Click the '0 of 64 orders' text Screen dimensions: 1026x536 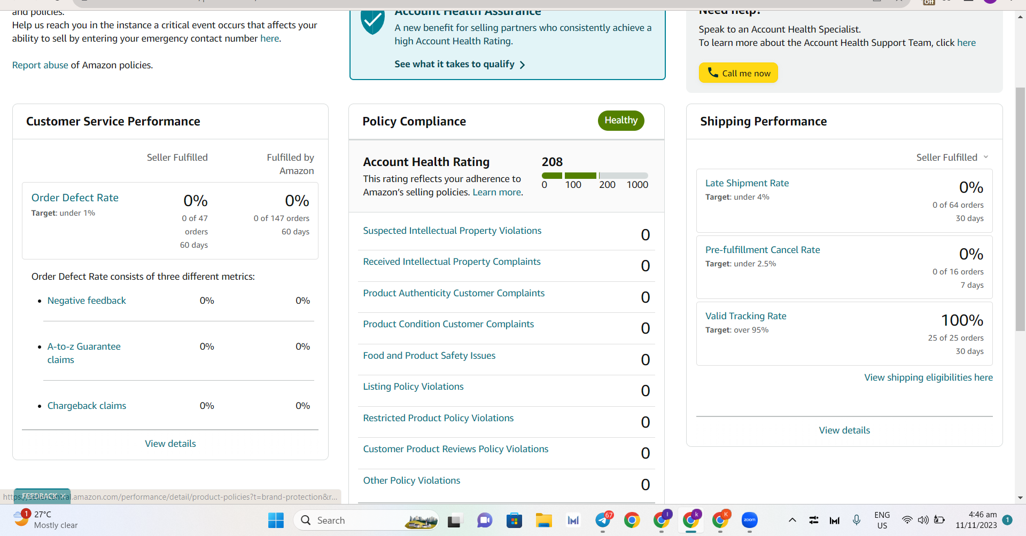click(x=958, y=205)
